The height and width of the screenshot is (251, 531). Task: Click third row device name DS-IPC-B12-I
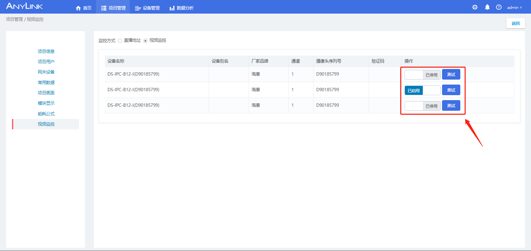pyautogui.click(x=133, y=105)
